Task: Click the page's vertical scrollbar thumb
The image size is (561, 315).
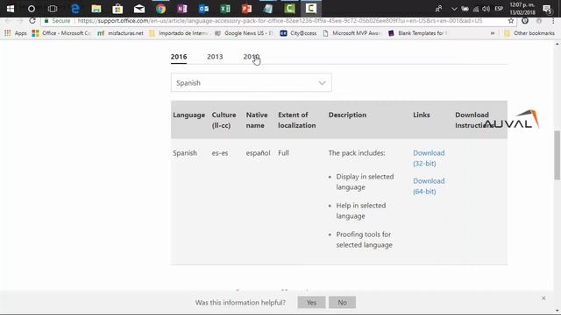Action: 557,155
